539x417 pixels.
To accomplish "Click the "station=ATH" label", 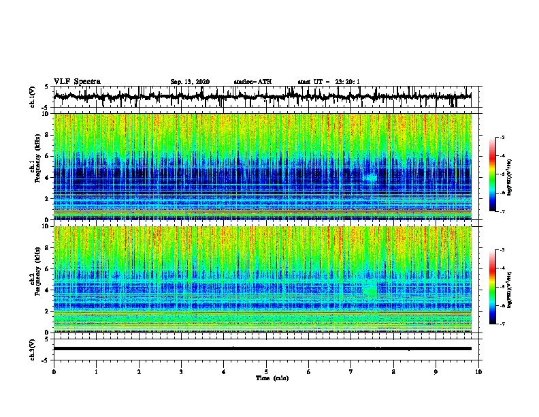I will coord(252,82).
